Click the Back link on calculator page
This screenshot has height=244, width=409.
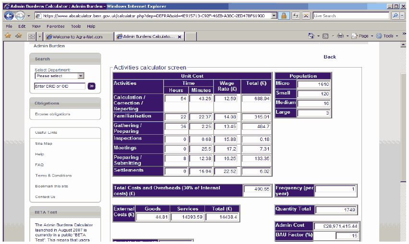click(330, 57)
